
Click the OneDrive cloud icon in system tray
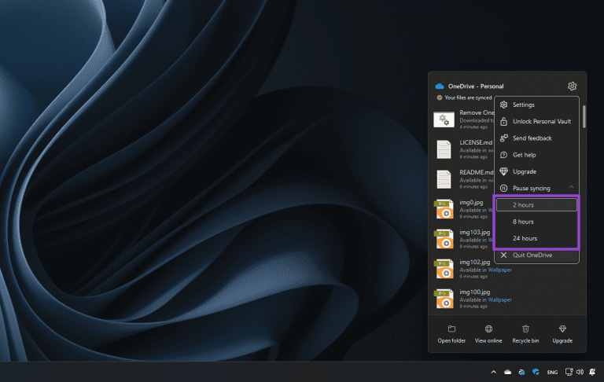[x=508, y=372]
